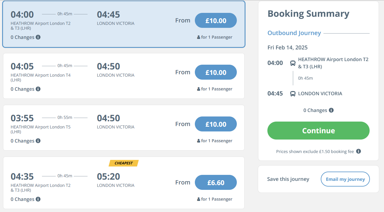The image size is (384, 212).
Task: Click Outbound Journey heading
Action: [x=294, y=33]
